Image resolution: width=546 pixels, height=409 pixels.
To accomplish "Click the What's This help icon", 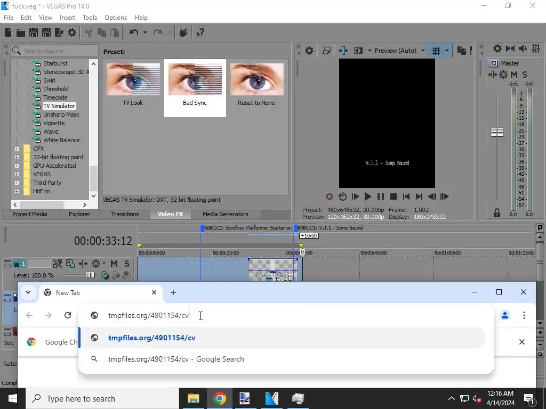I will click(x=200, y=32).
